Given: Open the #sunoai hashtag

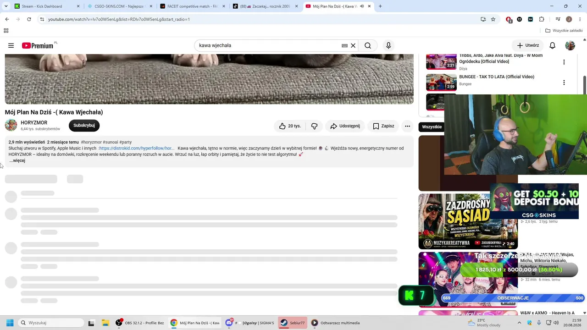Looking at the screenshot, I should [x=110, y=143].
